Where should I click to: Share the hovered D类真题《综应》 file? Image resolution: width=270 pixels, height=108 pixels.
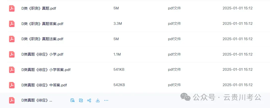point(89,101)
